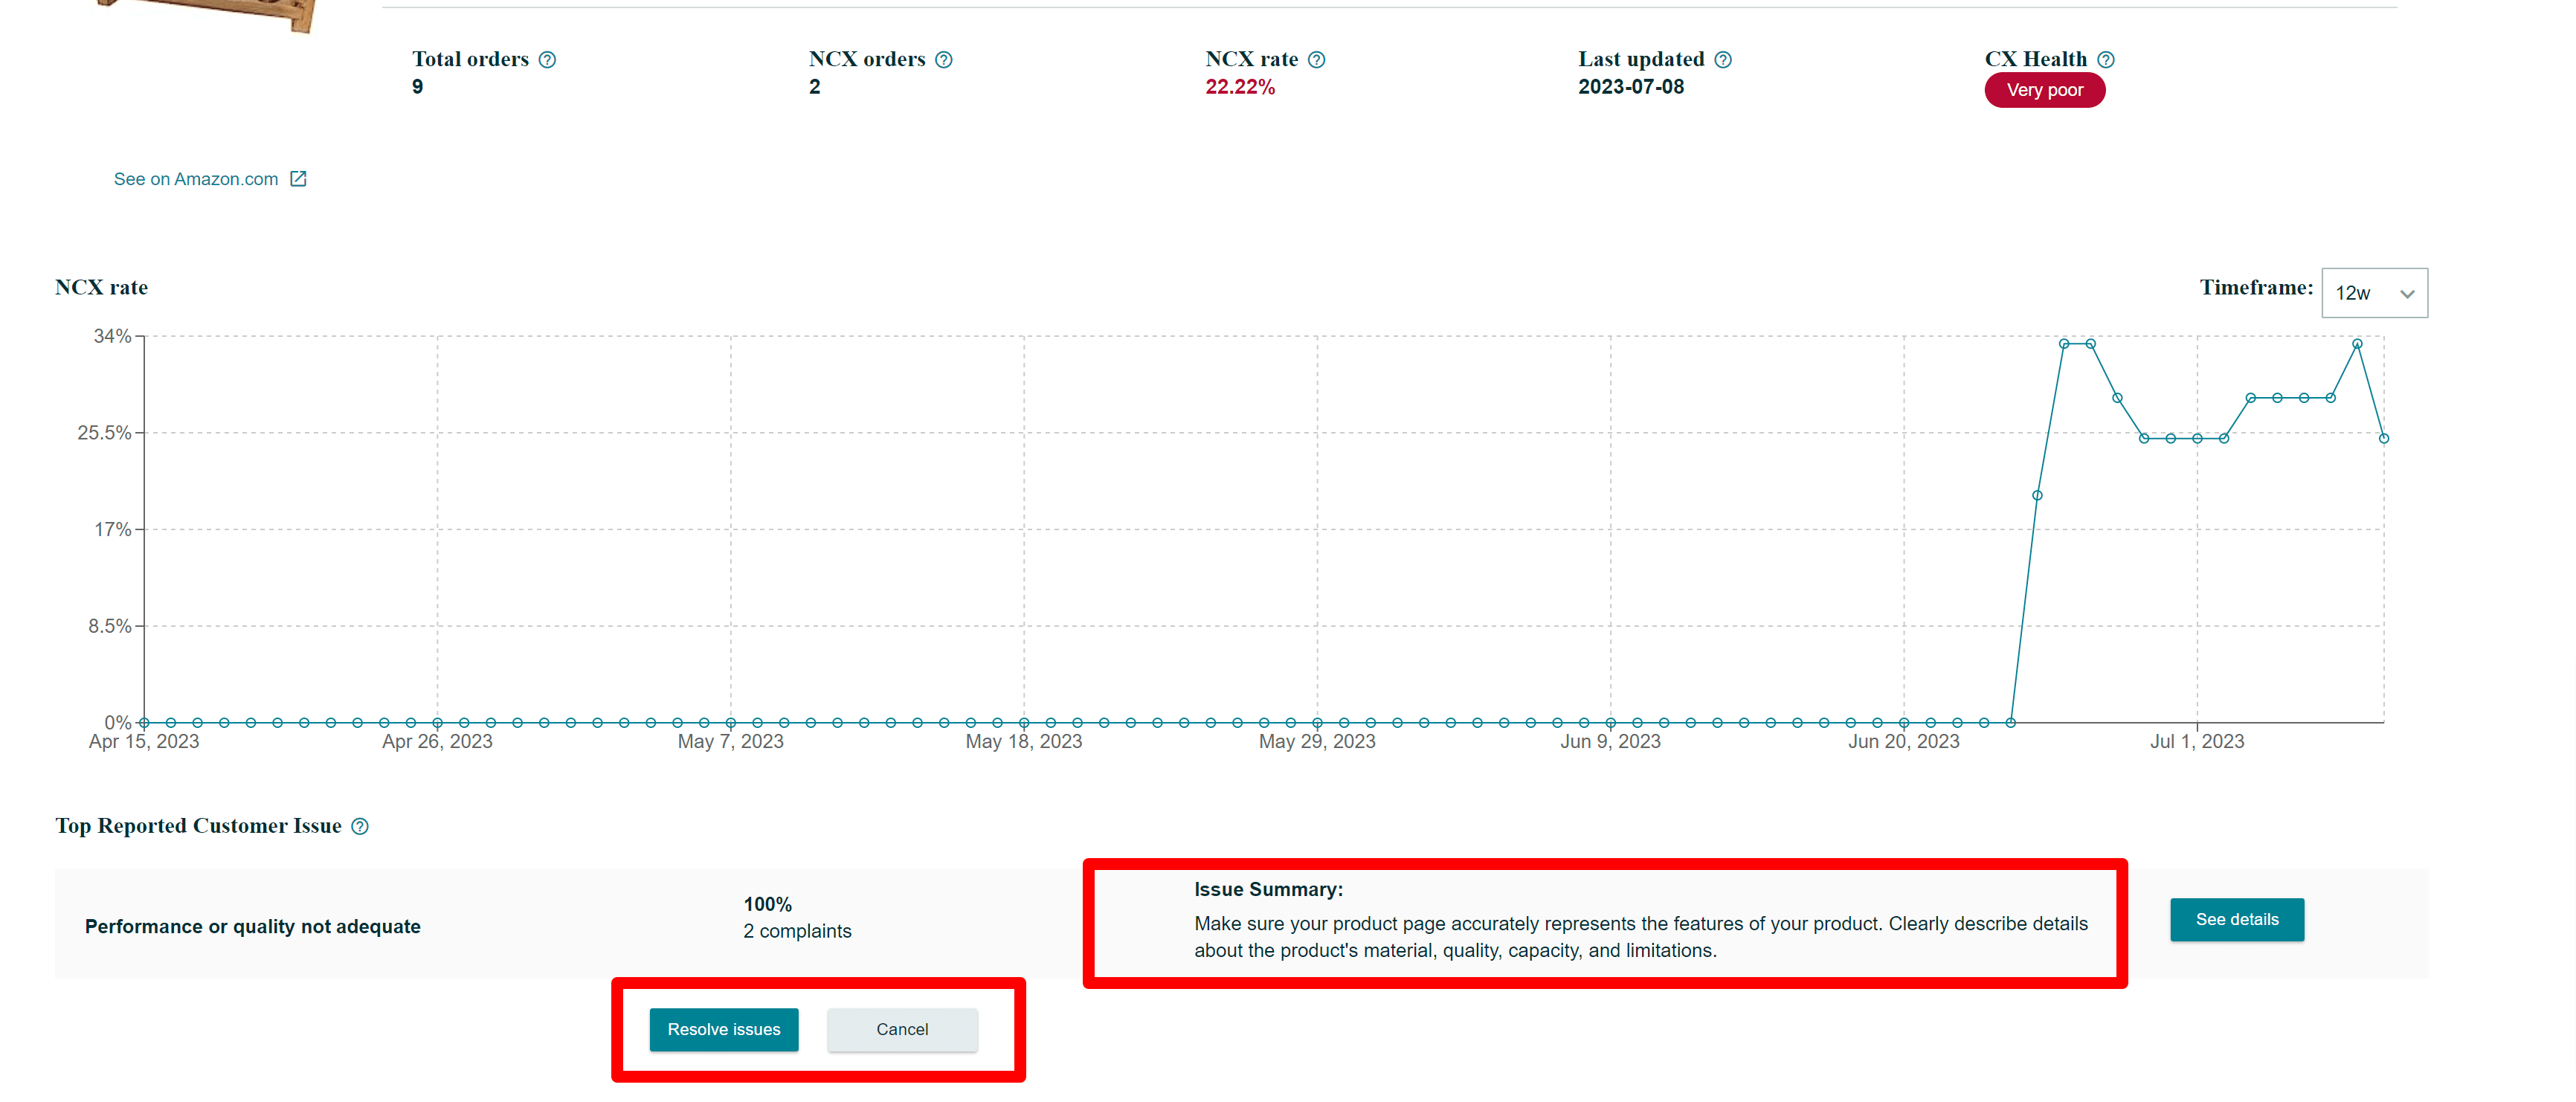Click the Timeframe dropdown chevron arrow
The height and width of the screenshot is (1102, 2576).
point(2407,294)
